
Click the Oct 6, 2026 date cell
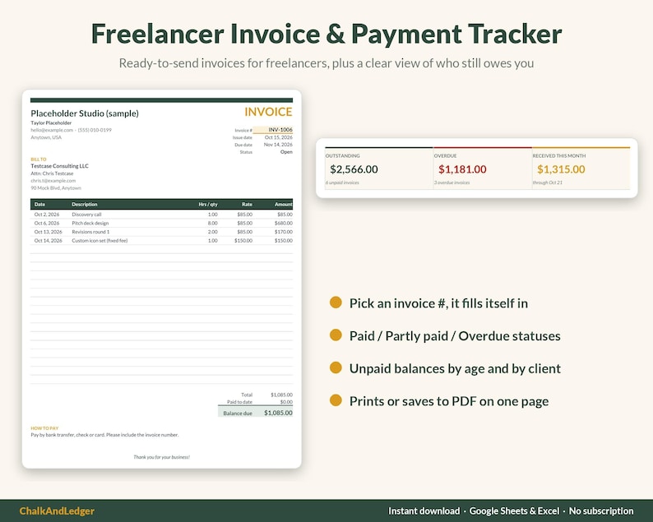click(x=47, y=223)
